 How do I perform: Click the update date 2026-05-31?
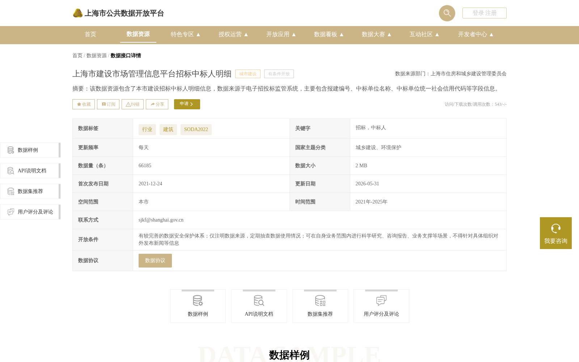point(367,184)
